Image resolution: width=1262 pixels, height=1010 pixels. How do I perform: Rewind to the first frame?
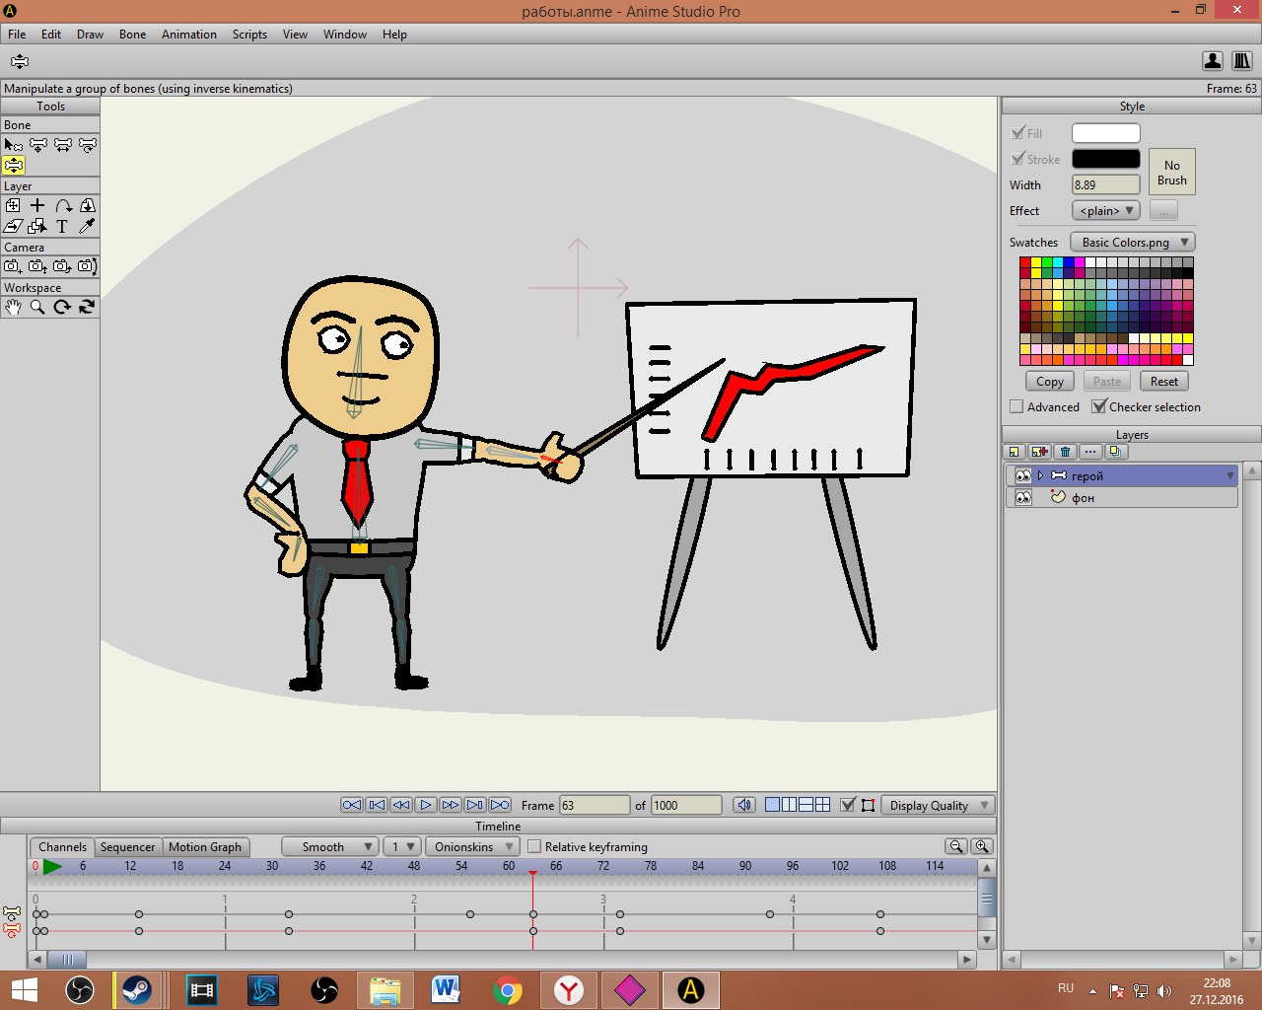pos(352,805)
